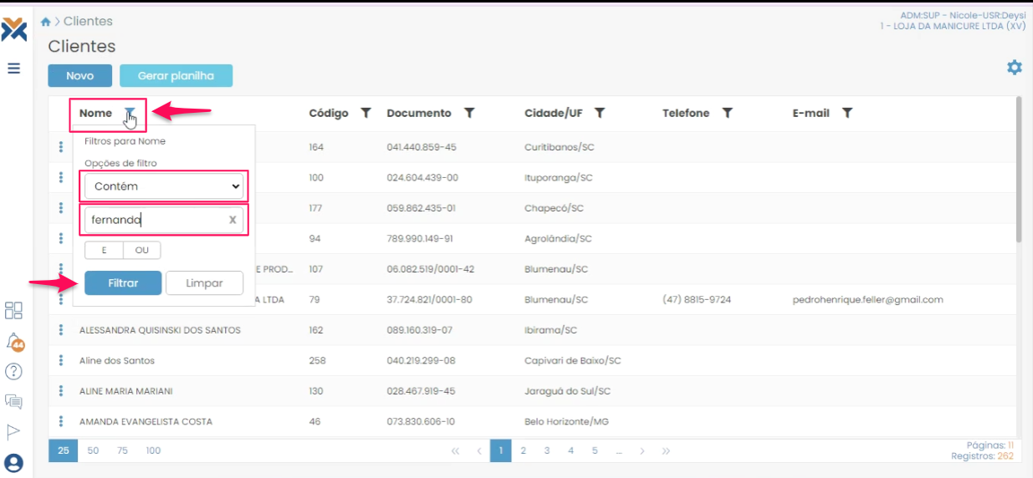Click the filter icon next to Código
This screenshot has width=1033, height=478.
(x=366, y=113)
